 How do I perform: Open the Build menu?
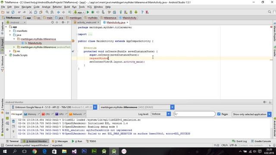(x=67, y=7)
